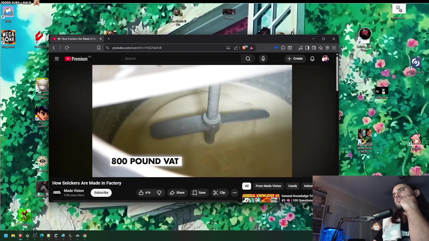Bookmark this page with the bookmark icon
The image size is (429, 241).
coord(99,48)
